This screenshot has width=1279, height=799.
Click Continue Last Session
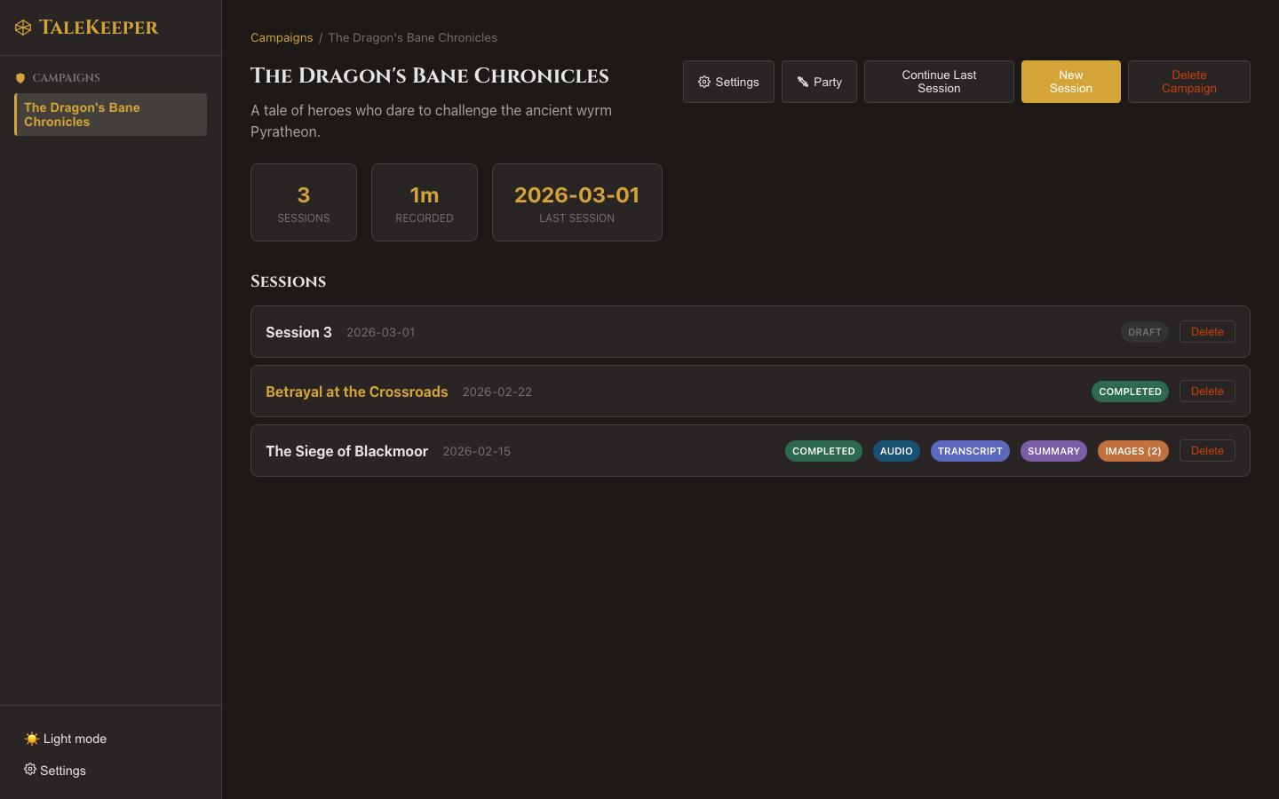(939, 81)
